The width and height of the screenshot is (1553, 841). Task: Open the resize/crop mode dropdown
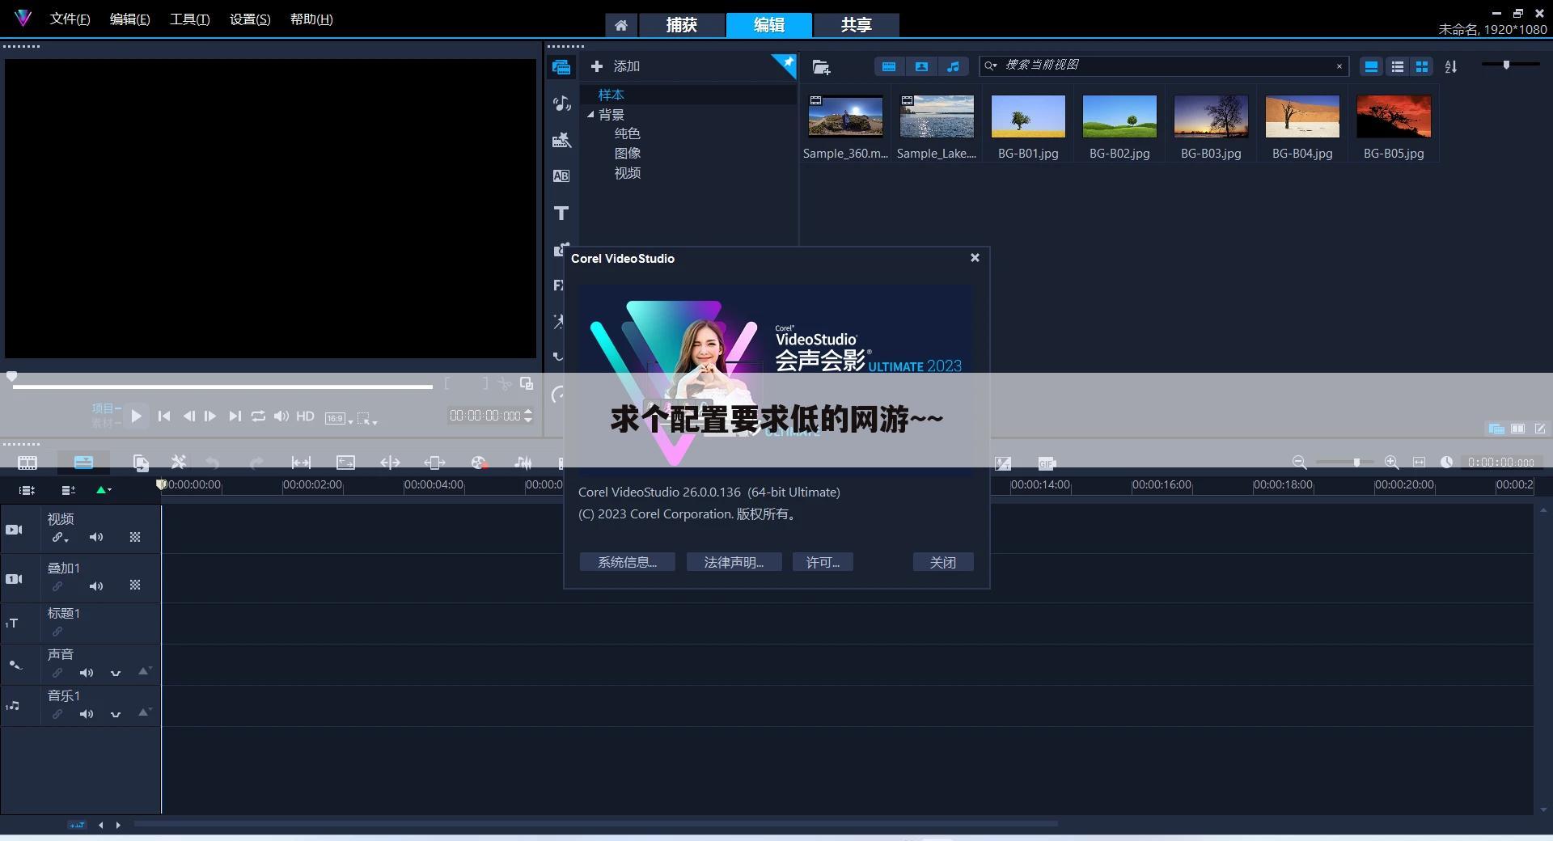pos(368,418)
